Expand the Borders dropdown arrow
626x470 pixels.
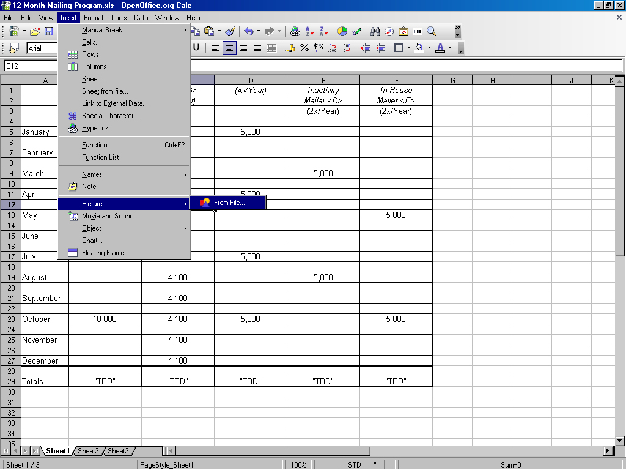408,48
